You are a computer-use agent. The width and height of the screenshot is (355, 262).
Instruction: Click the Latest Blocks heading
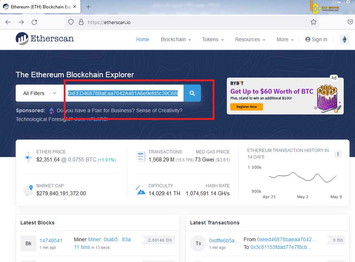pos(38,223)
